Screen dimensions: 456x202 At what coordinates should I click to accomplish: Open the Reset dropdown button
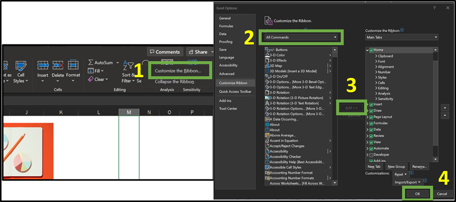(x=401, y=174)
